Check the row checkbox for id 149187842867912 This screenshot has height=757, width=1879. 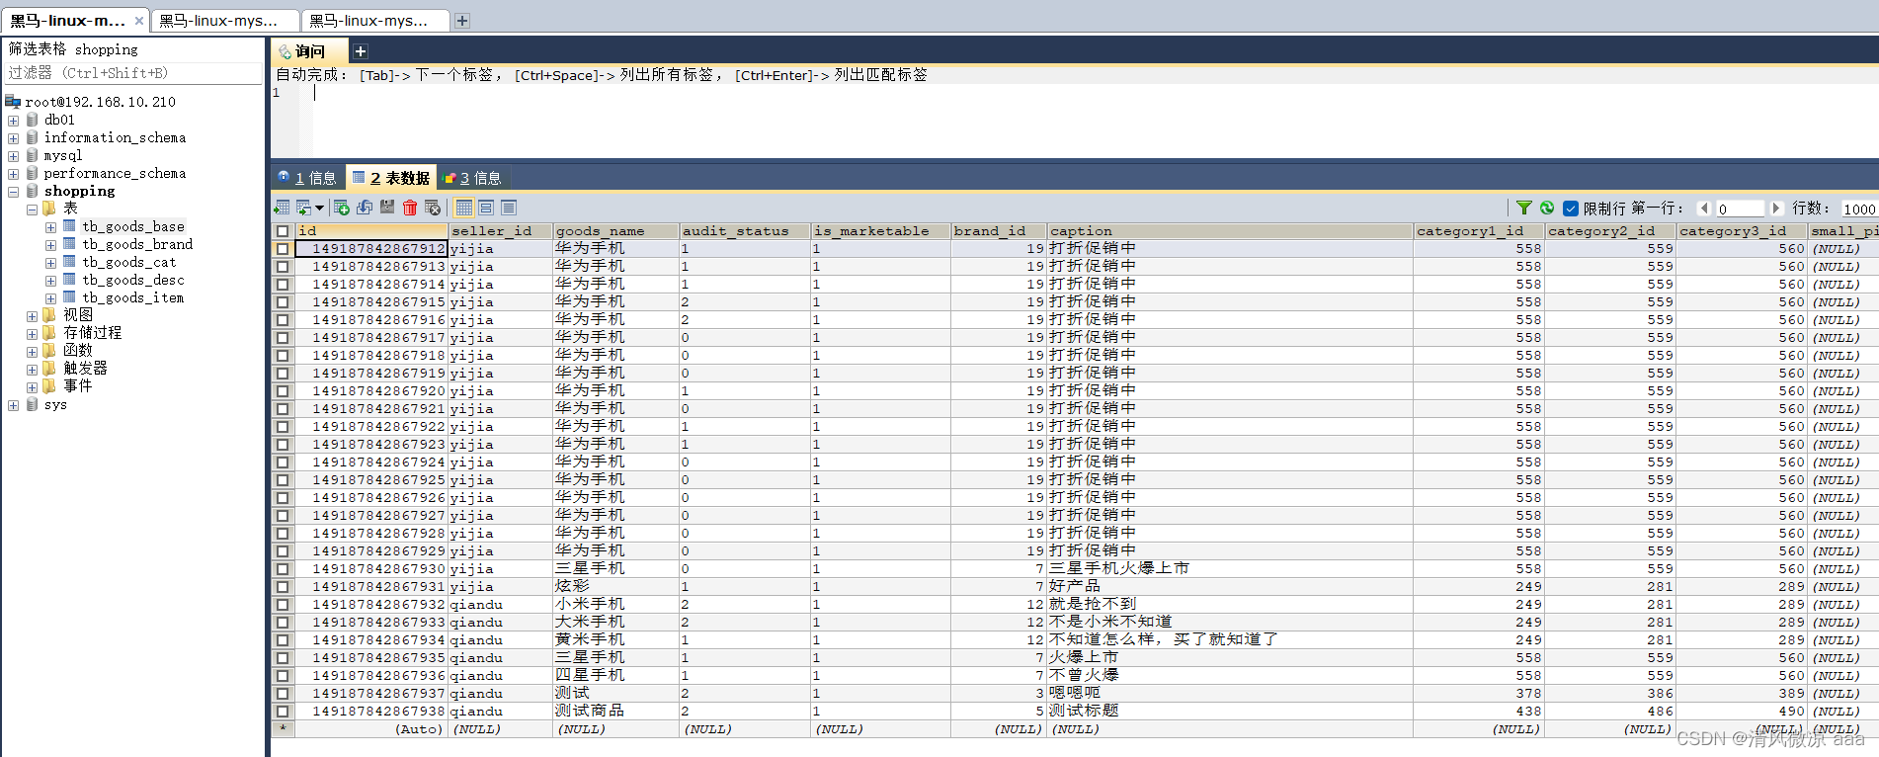pyautogui.click(x=283, y=249)
